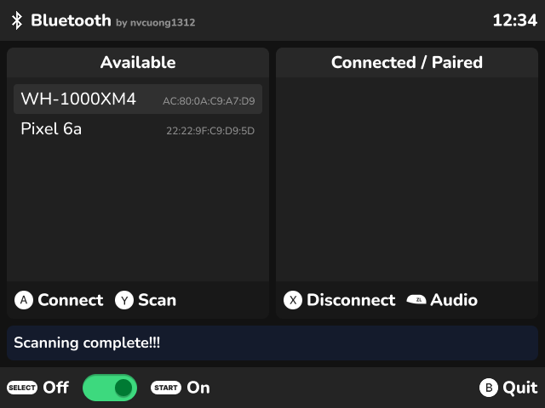Click the Disconnect text label
The height and width of the screenshot is (408, 545).
[x=351, y=300]
